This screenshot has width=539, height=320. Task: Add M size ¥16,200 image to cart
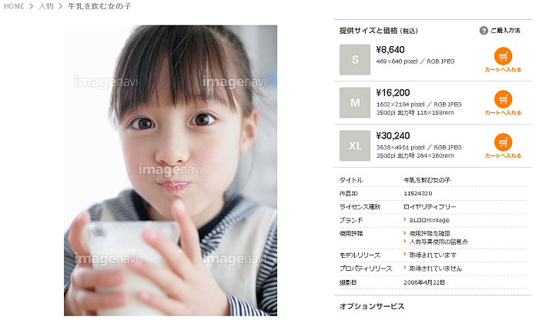503,103
